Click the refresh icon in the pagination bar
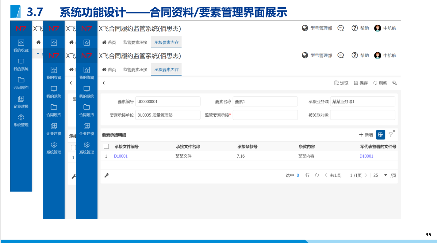 (x=317, y=175)
